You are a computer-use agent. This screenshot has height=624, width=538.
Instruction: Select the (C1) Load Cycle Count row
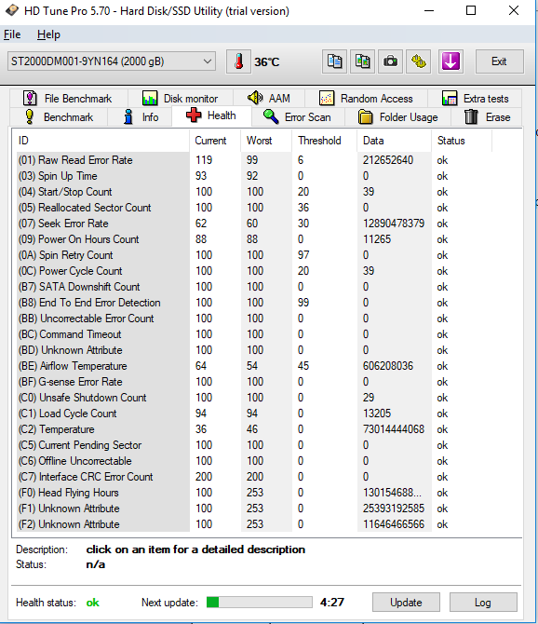click(x=254, y=414)
